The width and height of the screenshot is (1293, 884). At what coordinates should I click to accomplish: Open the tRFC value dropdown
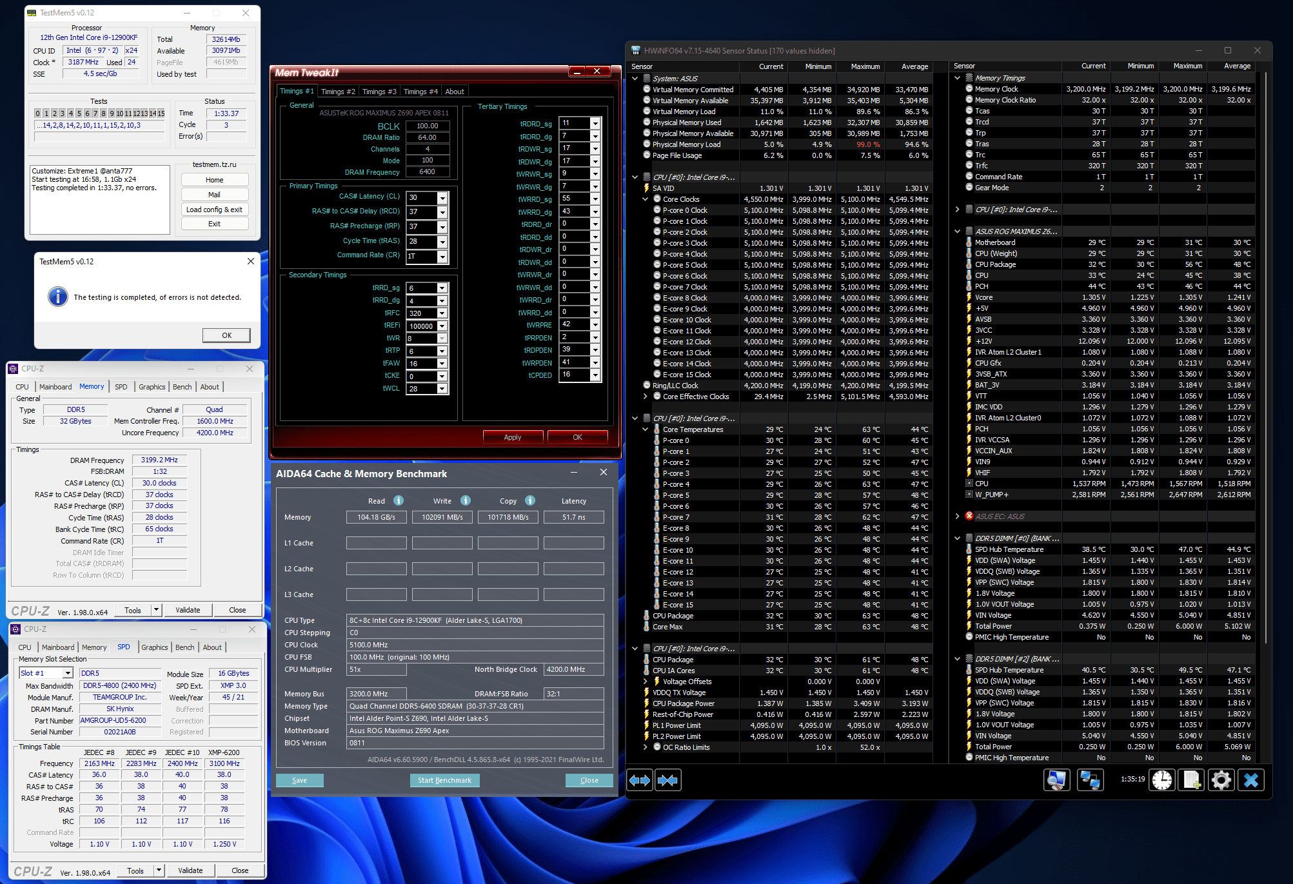(x=442, y=313)
